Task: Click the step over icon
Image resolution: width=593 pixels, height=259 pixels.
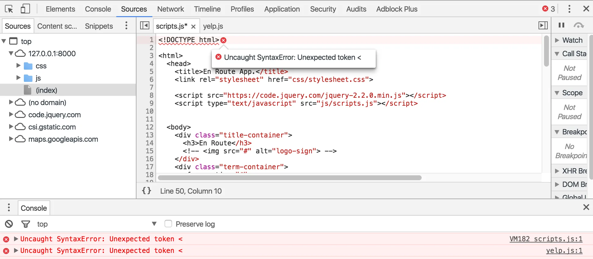Action: coord(579,25)
